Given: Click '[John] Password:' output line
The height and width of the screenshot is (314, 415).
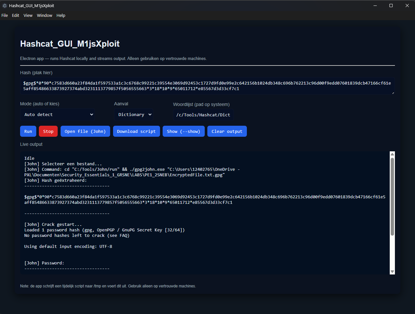Looking at the screenshot, I should coord(44,263).
